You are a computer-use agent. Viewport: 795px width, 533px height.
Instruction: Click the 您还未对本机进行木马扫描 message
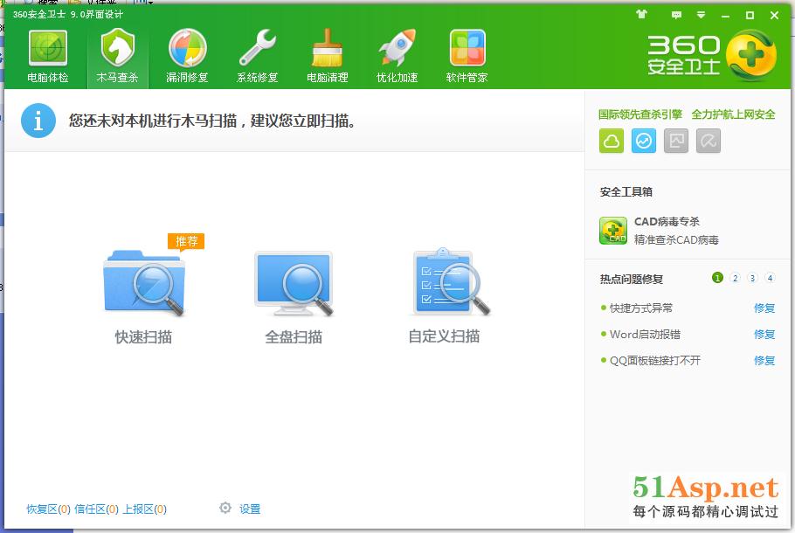pos(212,121)
